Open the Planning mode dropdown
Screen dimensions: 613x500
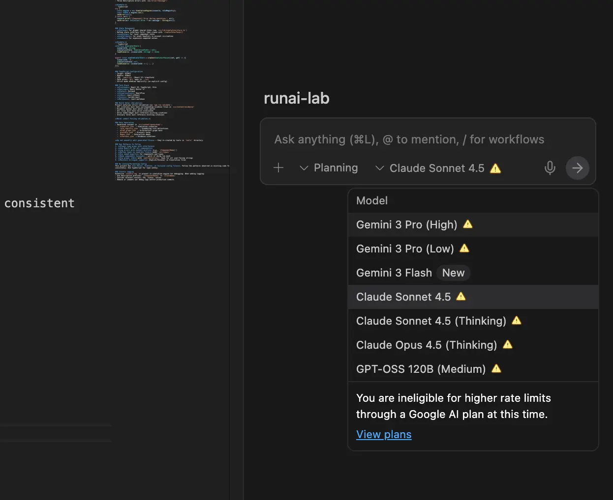(329, 168)
